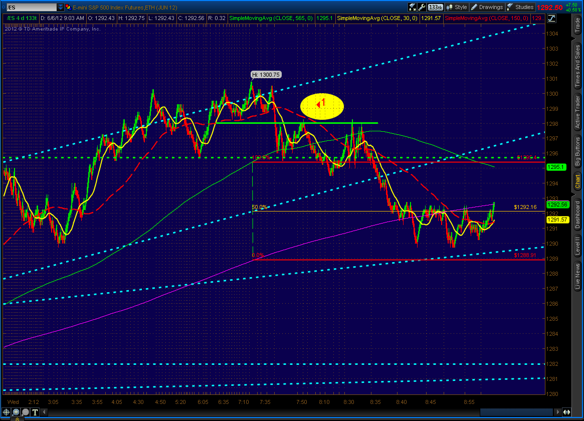This screenshot has height=421, width=584.
Task: Click the O: 1292.43 open value
Action: pos(101,18)
